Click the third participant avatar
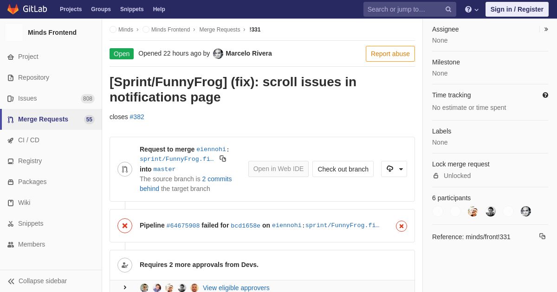This screenshot has height=292, width=557. tap(473, 211)
